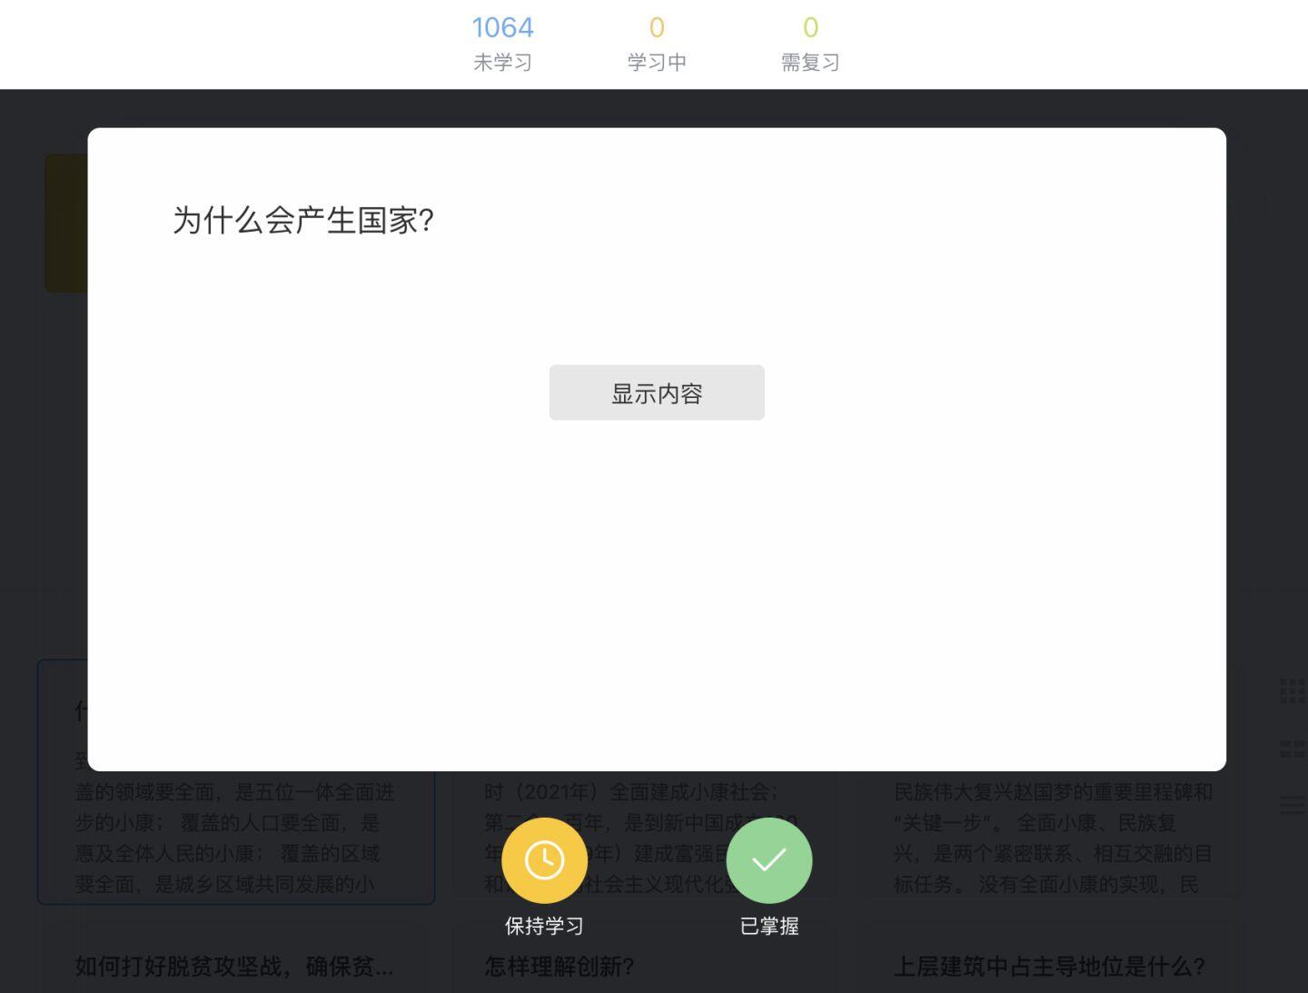Dismiss dialog by clicking dark overlay above it
The width and height of the screenshot is (1308, 993).
pyautogui.click(x=654, y=108)
